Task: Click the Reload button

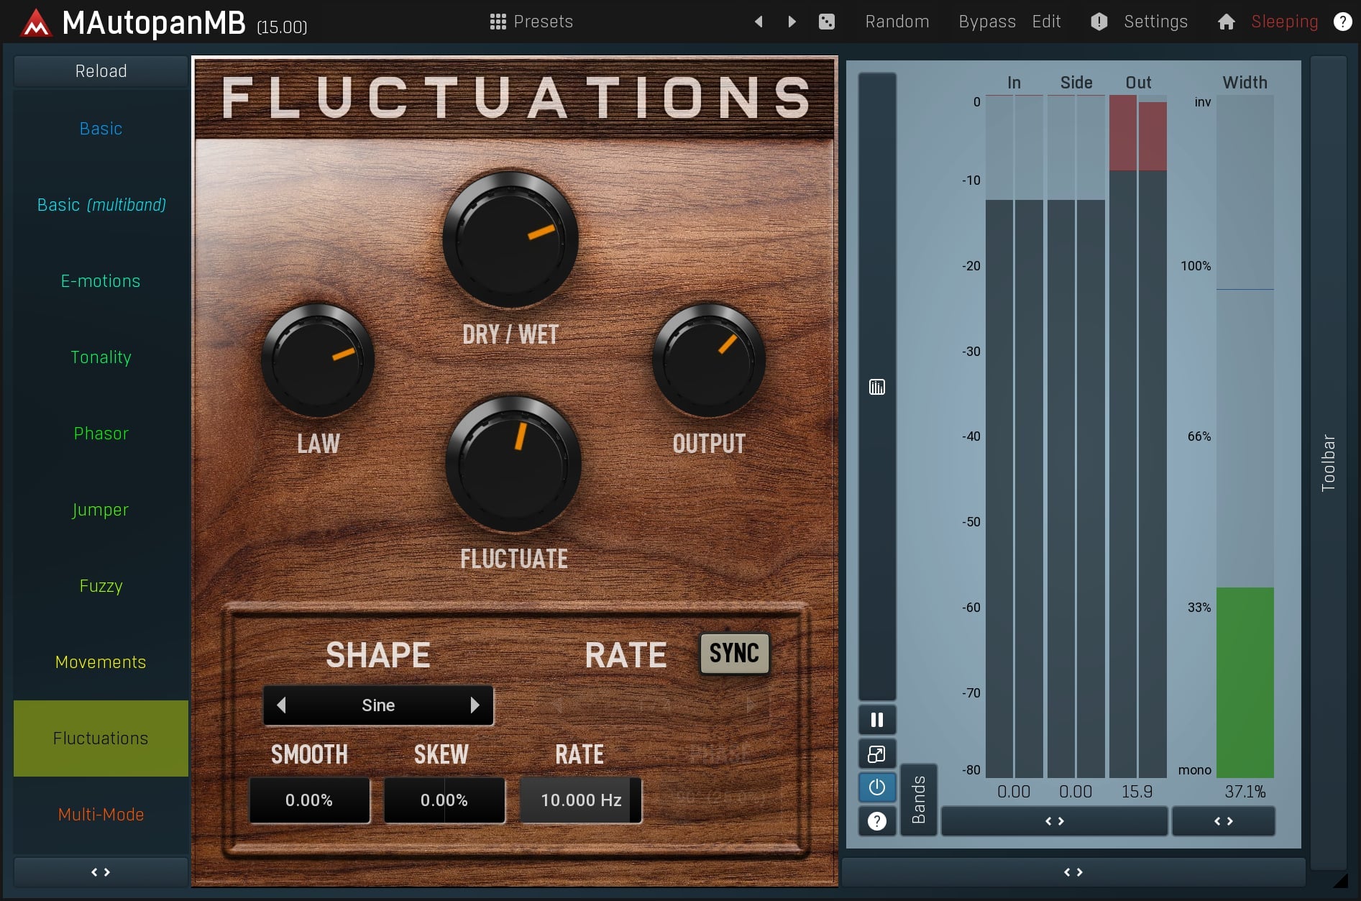Action: [101, 71]
